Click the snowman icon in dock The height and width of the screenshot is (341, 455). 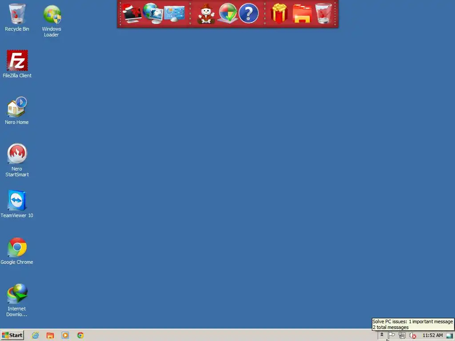tap(206, 14)
